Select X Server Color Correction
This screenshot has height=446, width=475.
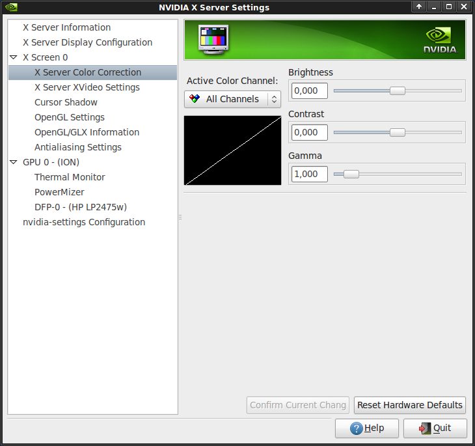coord(92,72)
